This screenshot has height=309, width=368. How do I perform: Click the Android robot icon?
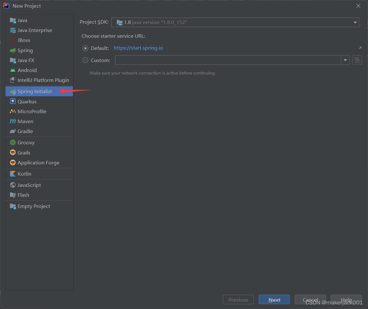coord(13,70)
